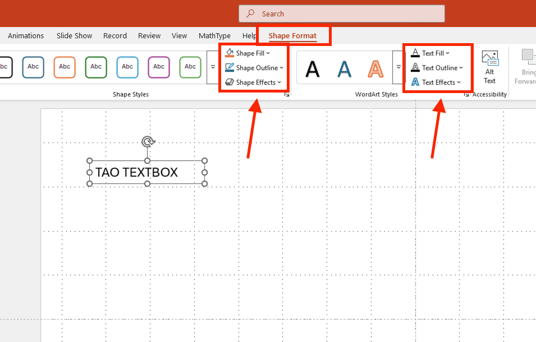Screen dimensions: 536x342
Task: Apply the light blue outline Abc shape style
Action: pyautogui.click(x=127, y=67)
